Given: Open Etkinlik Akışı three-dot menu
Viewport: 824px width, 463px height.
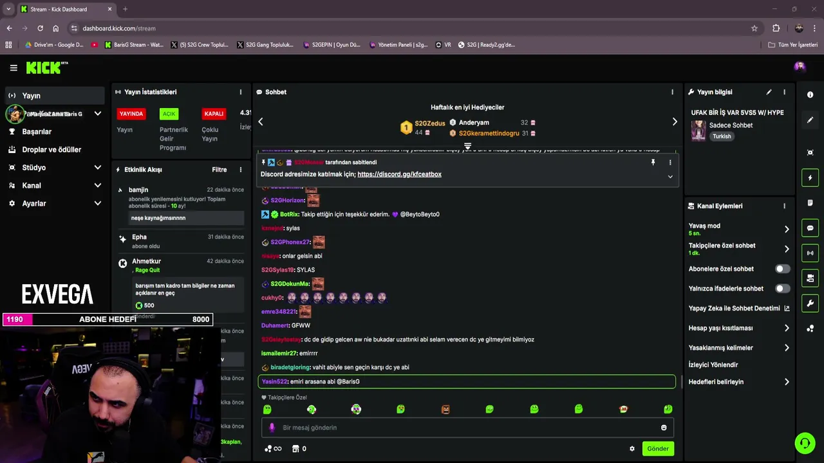Looking at the screenshot, I should pos(241,170).
